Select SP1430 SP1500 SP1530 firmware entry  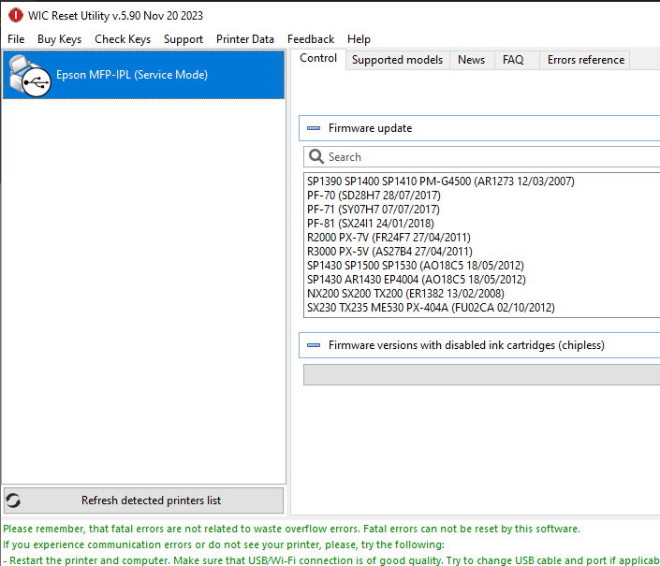[x=416, y=266]
